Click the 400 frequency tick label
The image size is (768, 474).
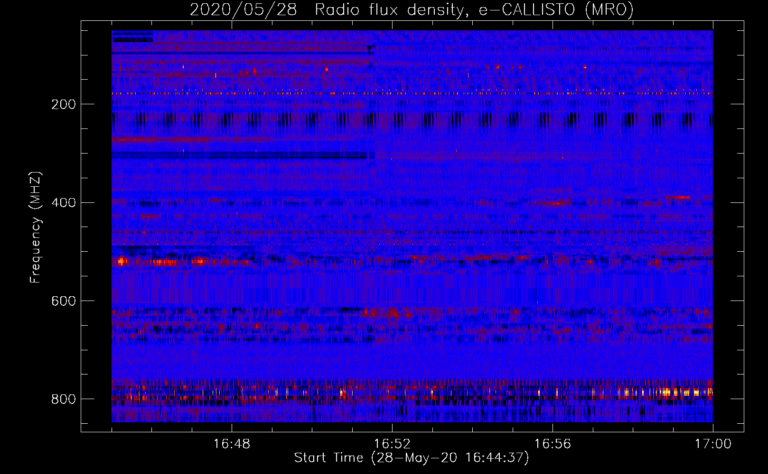[63, 203]
